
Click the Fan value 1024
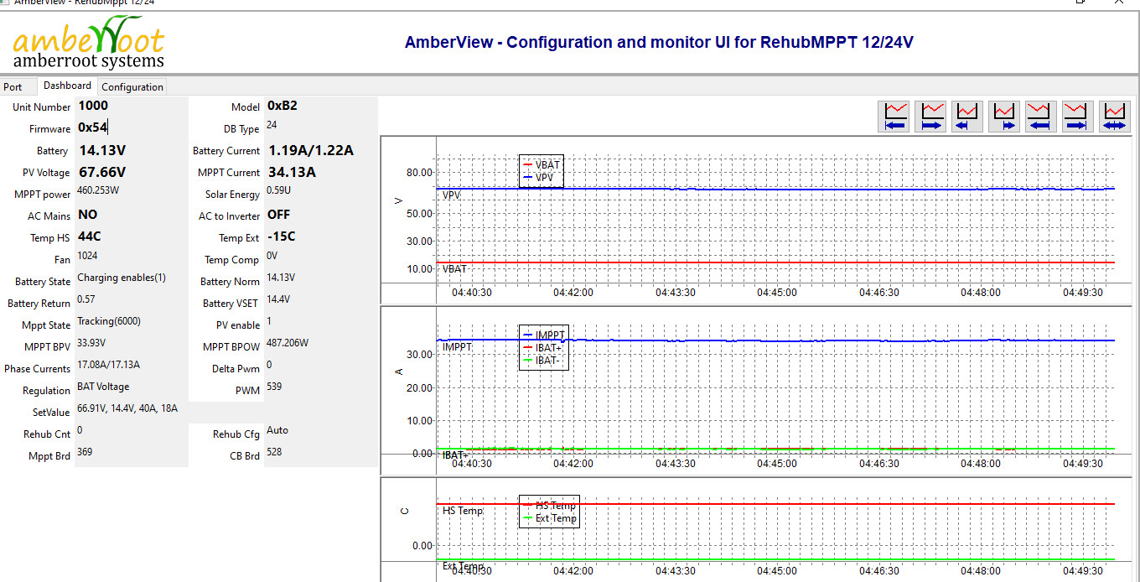point(87,256)
